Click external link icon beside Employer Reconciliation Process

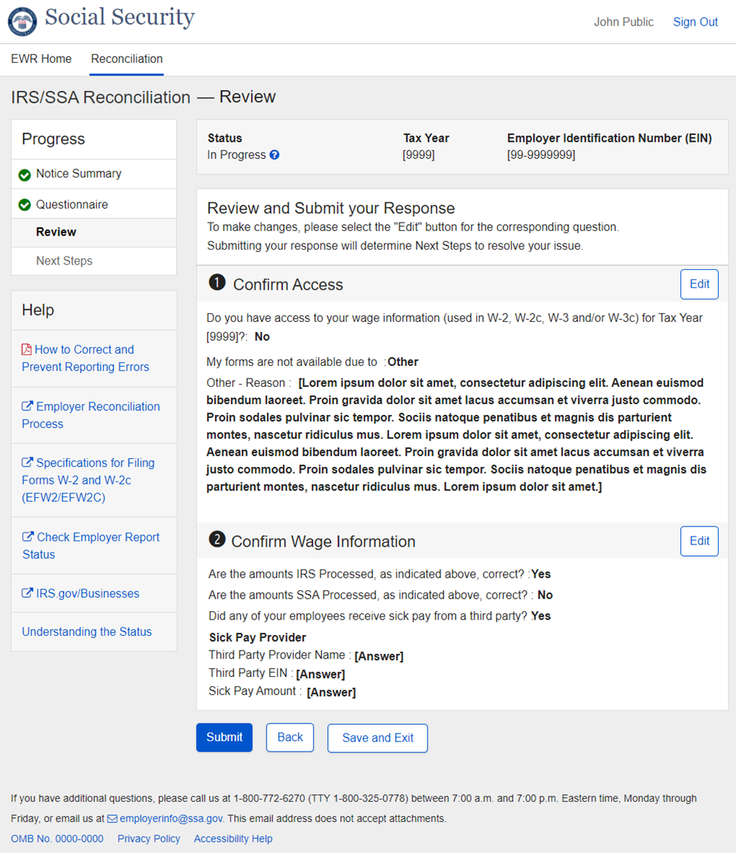click(x=27, y=406)
